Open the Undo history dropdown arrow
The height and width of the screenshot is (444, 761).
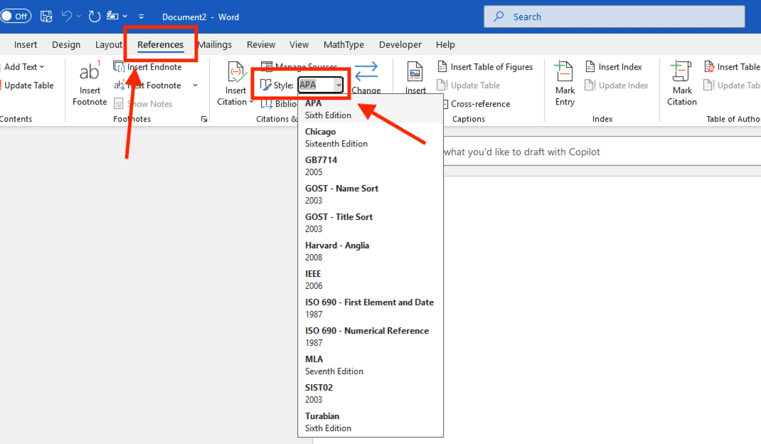(x=79, y=16)
